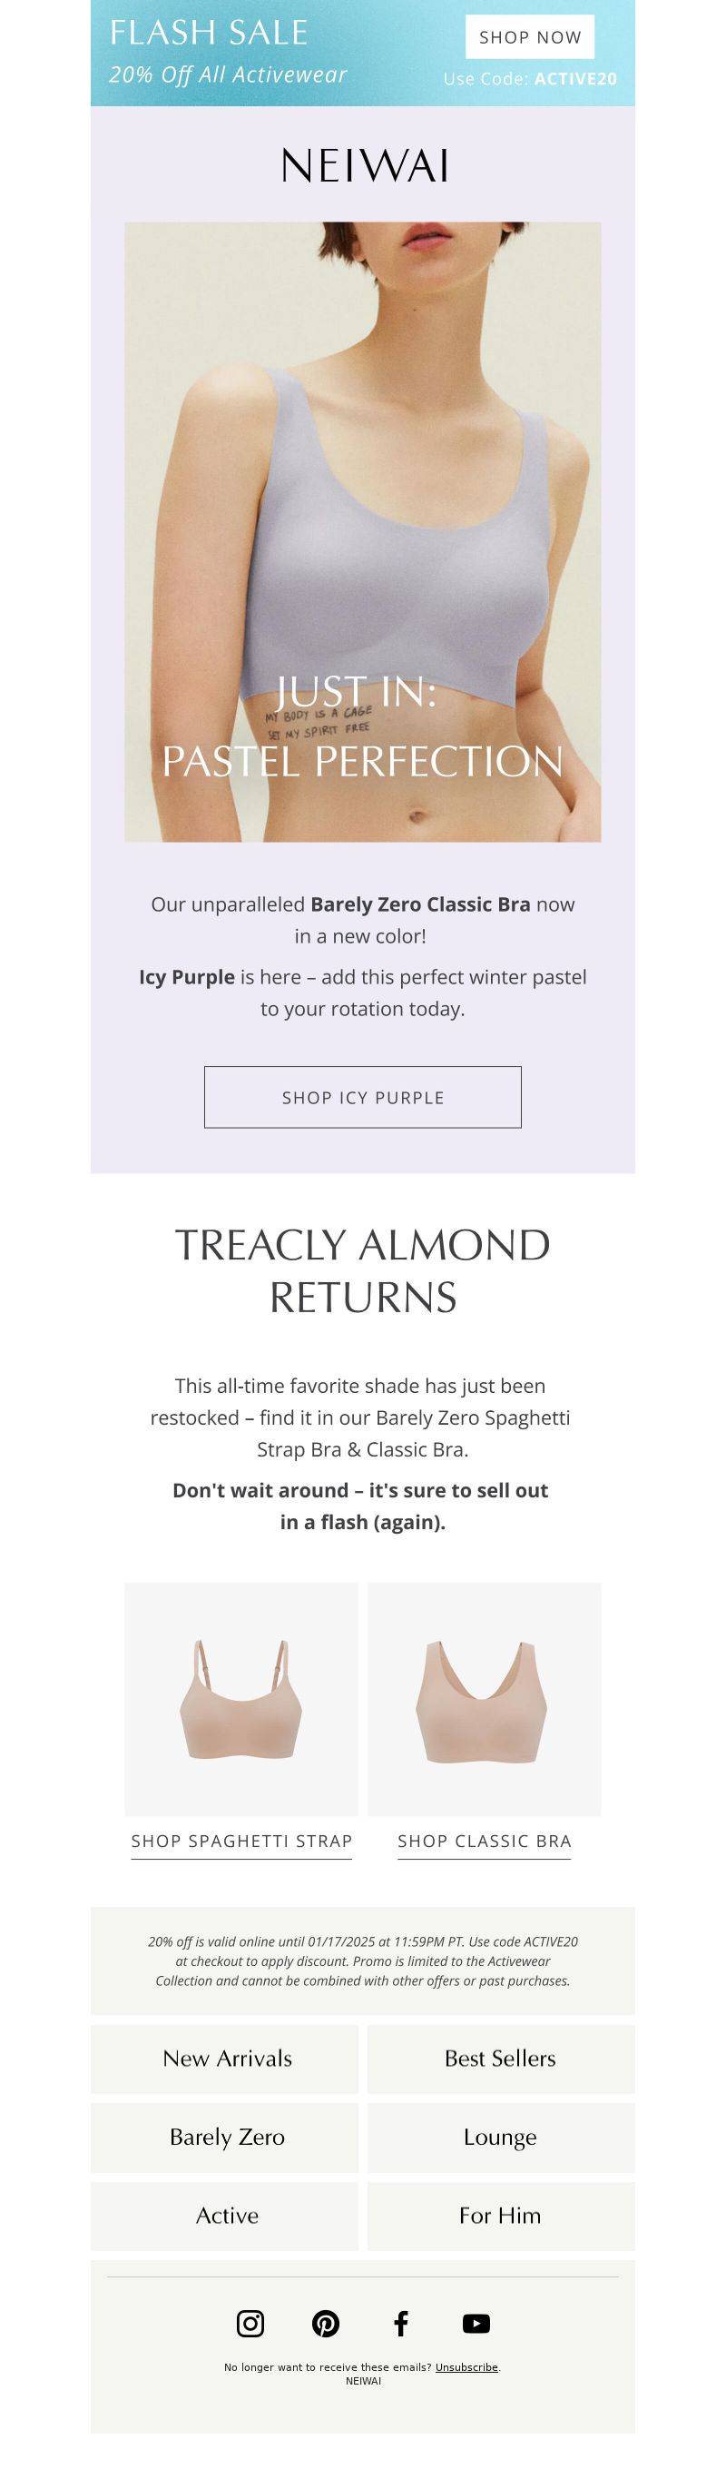Click the Flash Sale banner heading
The height and width of the screenshot is (2469, 726).
[209, 33]
